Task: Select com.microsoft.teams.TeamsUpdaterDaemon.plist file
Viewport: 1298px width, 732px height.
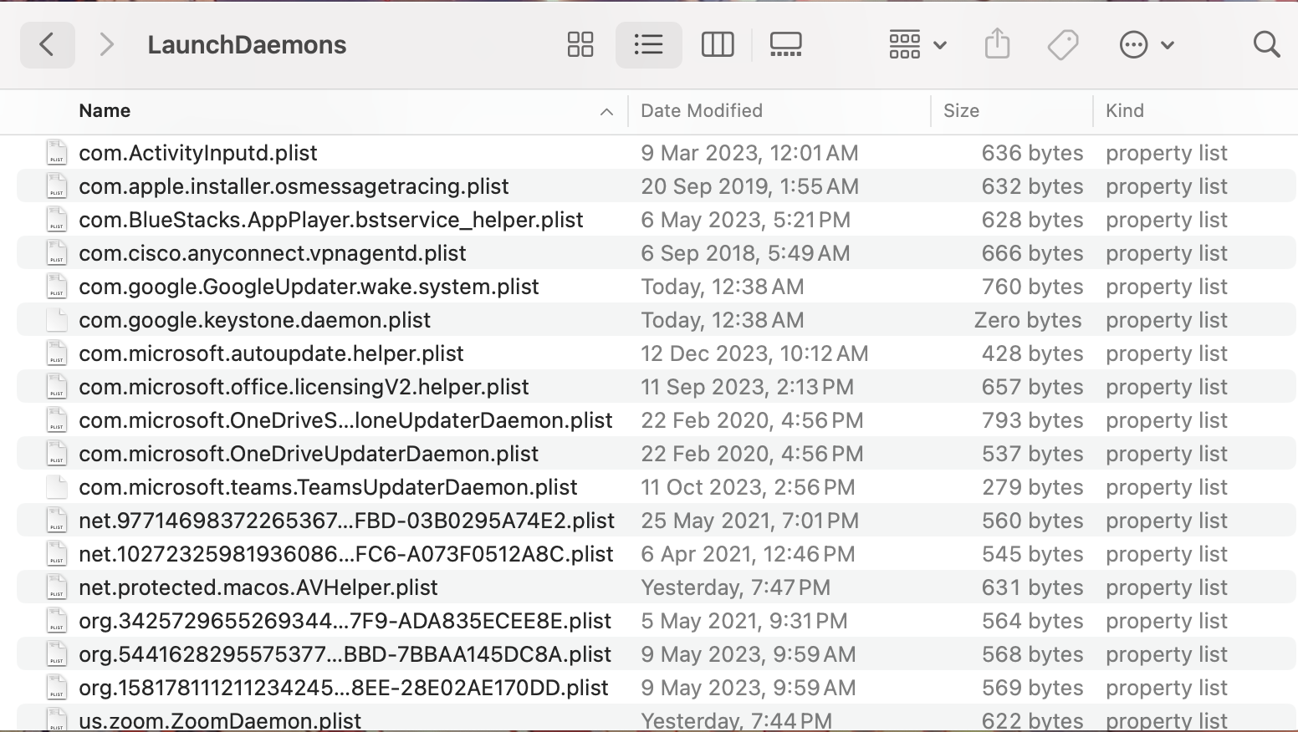Action: click(x=327, y=486)
